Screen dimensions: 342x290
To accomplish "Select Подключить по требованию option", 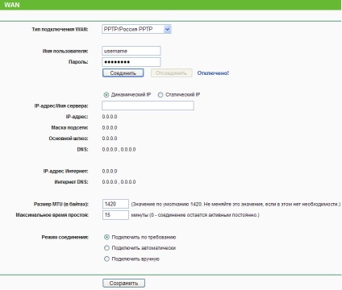I will click(106, 238).
